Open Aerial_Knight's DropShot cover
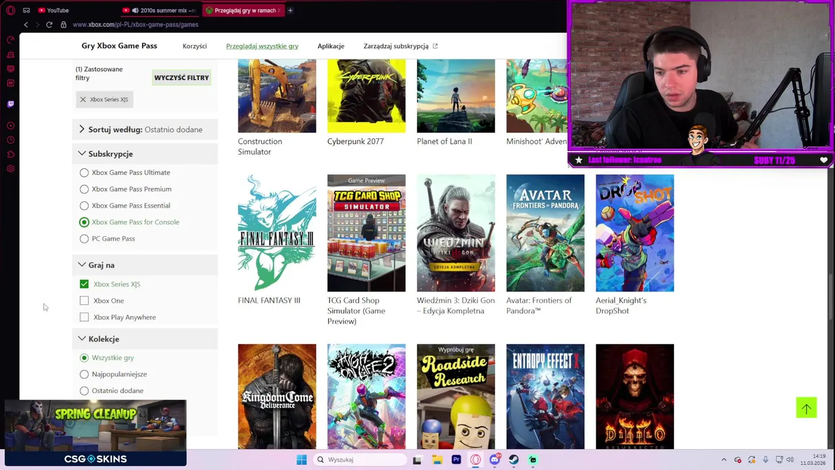 pyautogui.click(x=635, y=233)
